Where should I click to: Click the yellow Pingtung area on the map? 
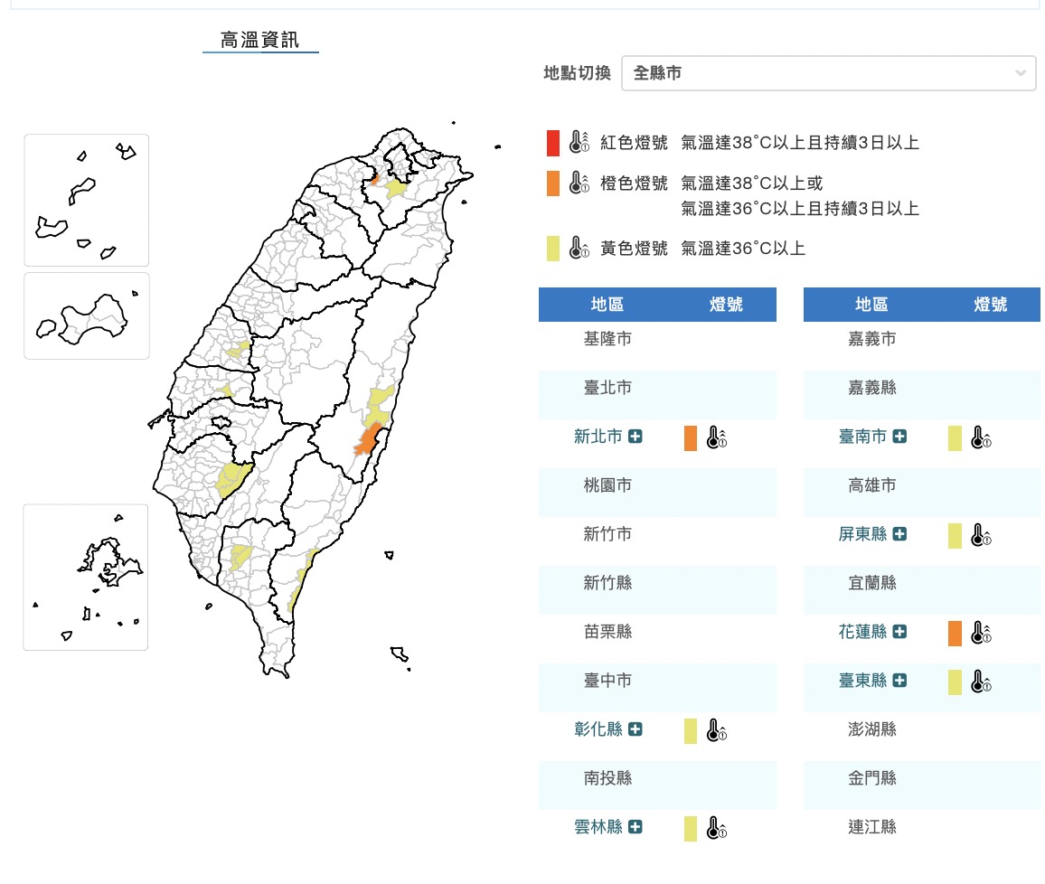coord(240,556)
